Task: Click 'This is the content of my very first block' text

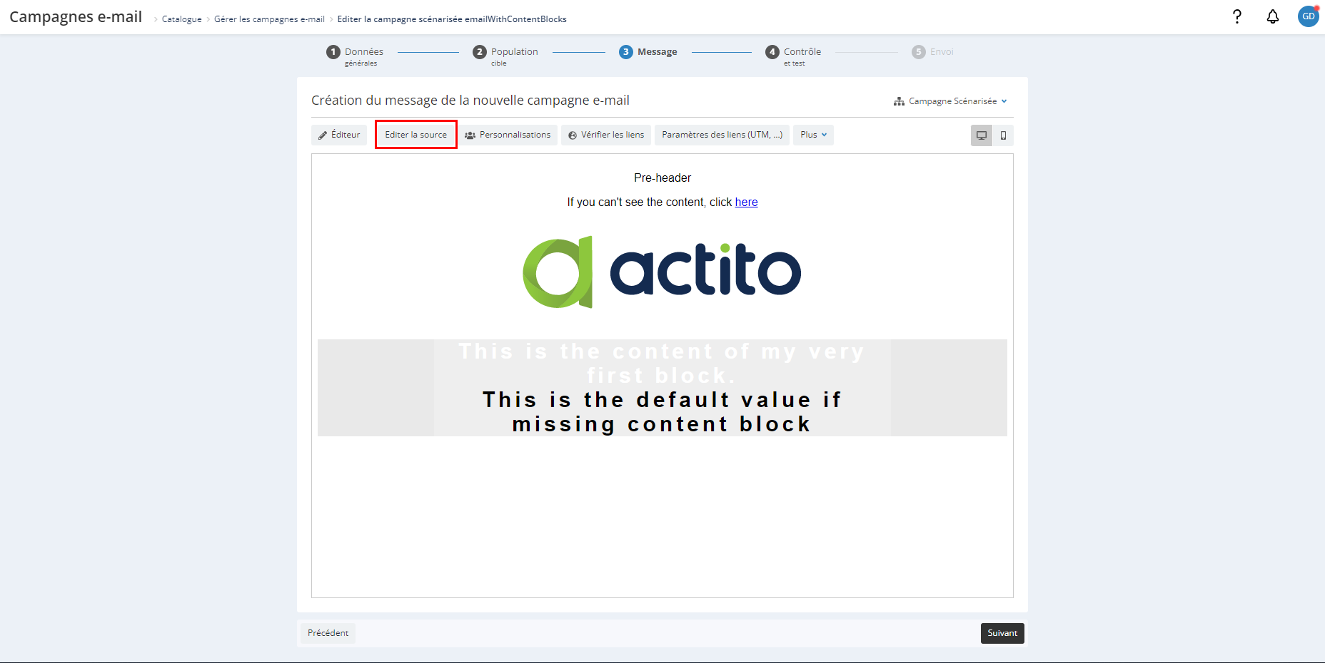Action: (x=662, y=364)
